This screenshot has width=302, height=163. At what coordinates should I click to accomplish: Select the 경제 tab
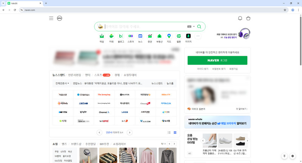[117, 75]
